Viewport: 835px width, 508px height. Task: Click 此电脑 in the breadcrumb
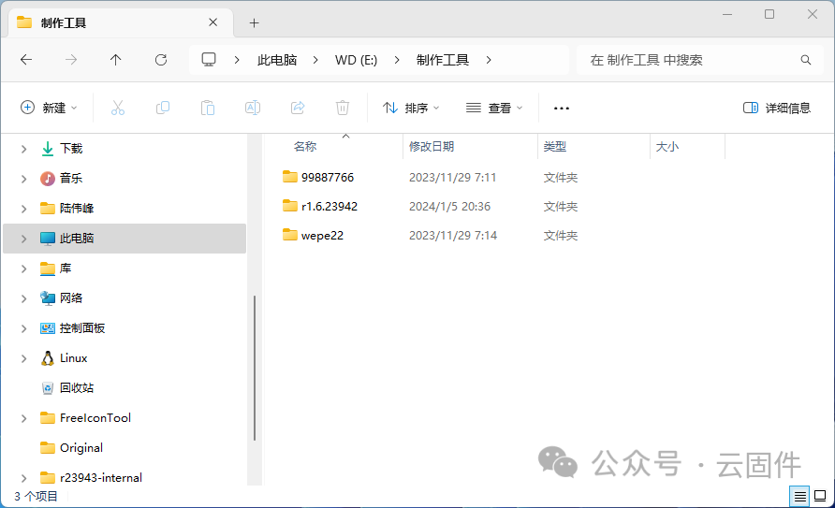[277, 60]
